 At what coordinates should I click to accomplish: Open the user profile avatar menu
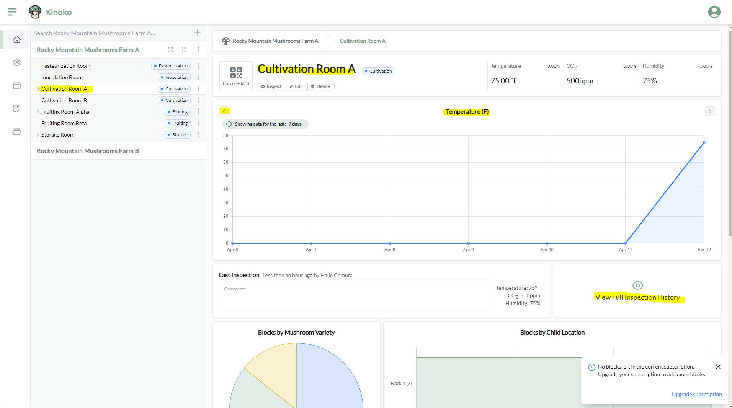[x=714, y=12]
